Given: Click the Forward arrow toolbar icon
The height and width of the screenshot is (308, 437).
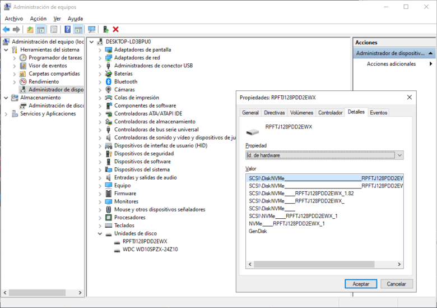Looking at the screenshot, I should click(x=16, y=29).
